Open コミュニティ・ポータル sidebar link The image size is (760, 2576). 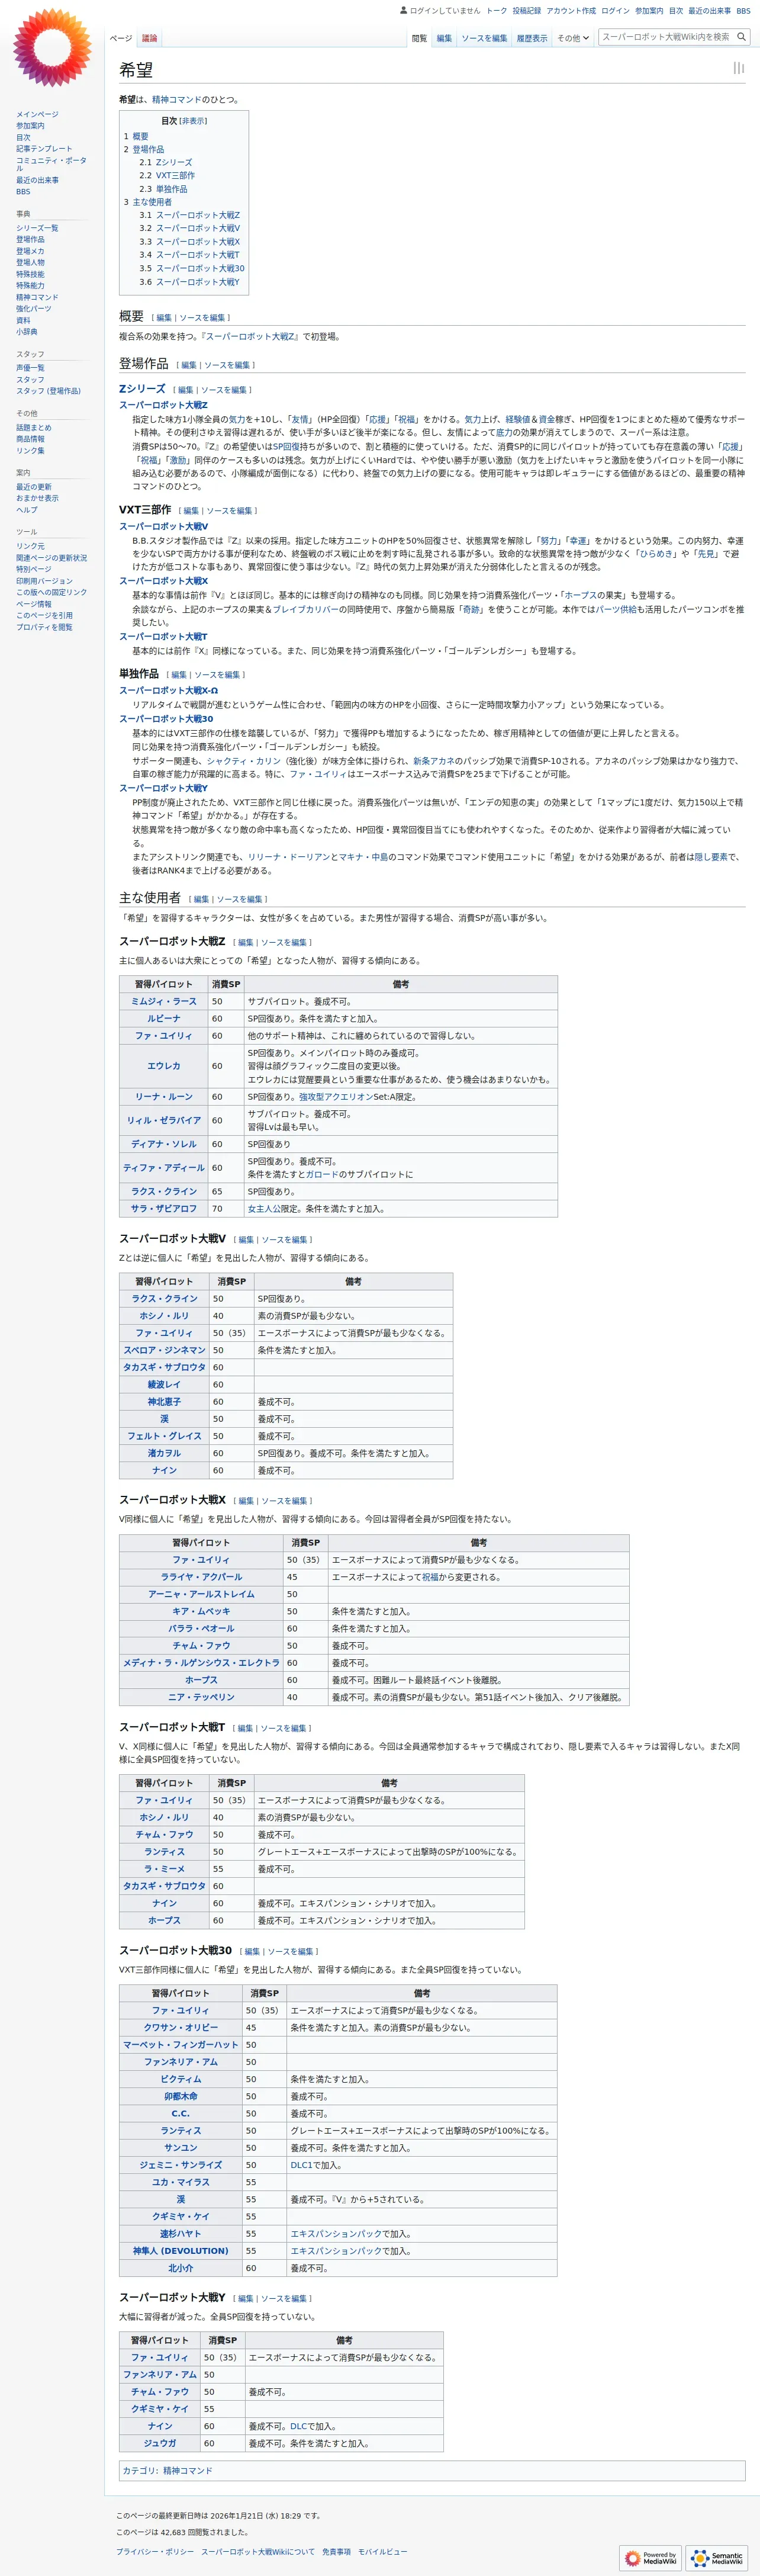(x=51, y=164)
